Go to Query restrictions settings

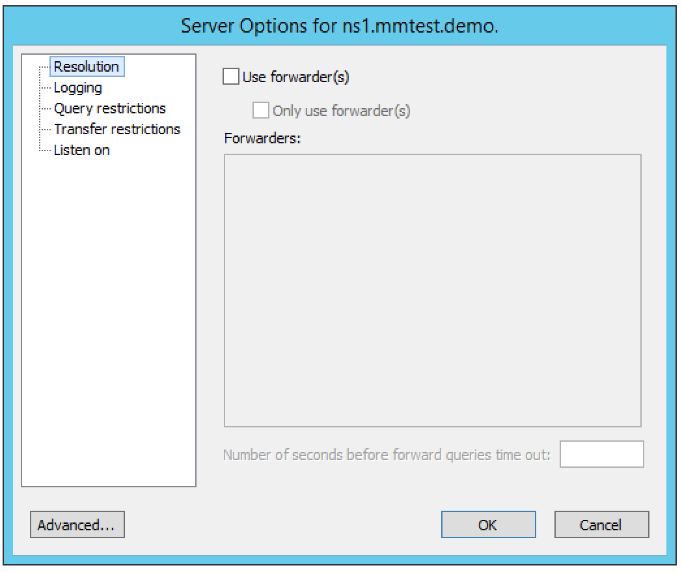pyautogui.click(x=109, y=108)
